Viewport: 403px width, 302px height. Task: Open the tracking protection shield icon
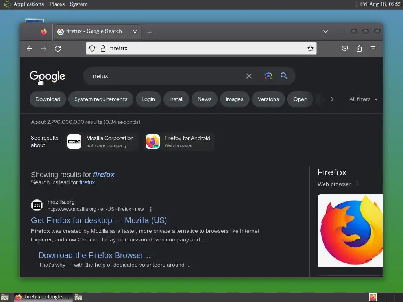click(92, 48)
